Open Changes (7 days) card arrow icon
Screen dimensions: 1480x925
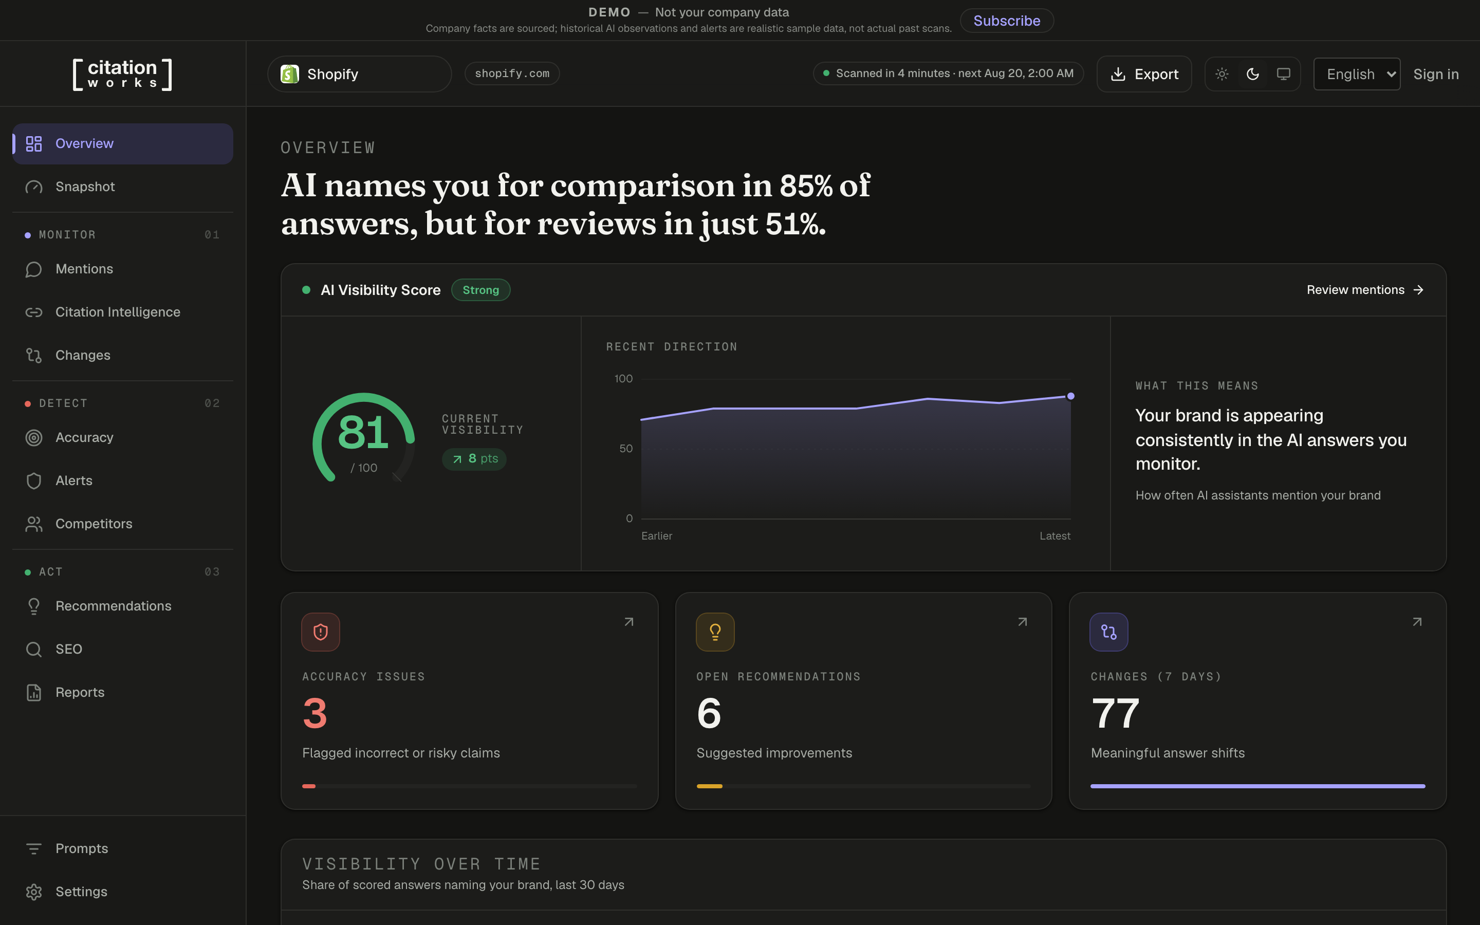click(x=1417, y=622)
